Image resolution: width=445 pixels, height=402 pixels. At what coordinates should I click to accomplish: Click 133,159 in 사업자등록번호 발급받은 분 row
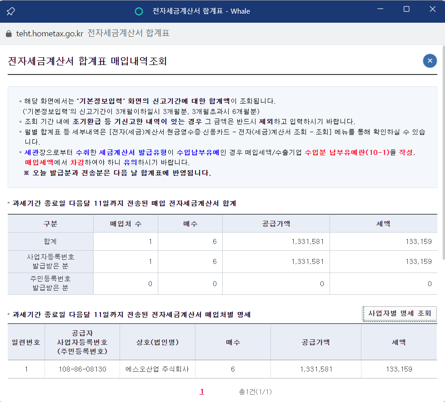coord(419,261)
